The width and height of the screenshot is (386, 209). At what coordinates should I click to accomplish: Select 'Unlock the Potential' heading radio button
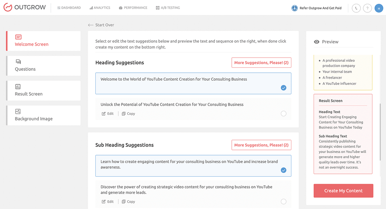[x=283, y=114]
